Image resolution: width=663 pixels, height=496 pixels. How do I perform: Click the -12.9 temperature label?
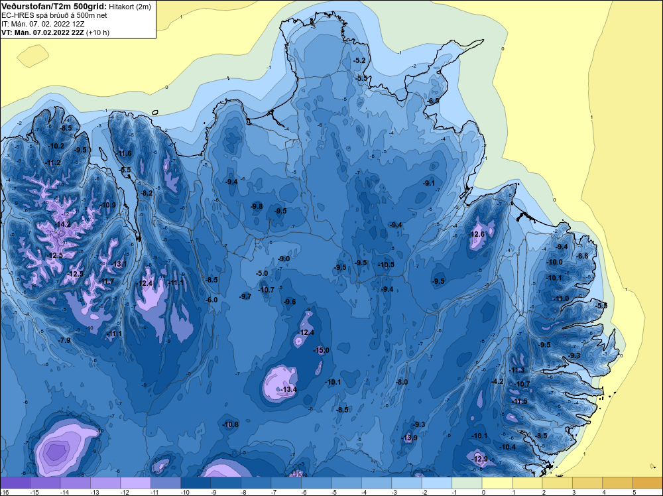click(x=479, y=459)
